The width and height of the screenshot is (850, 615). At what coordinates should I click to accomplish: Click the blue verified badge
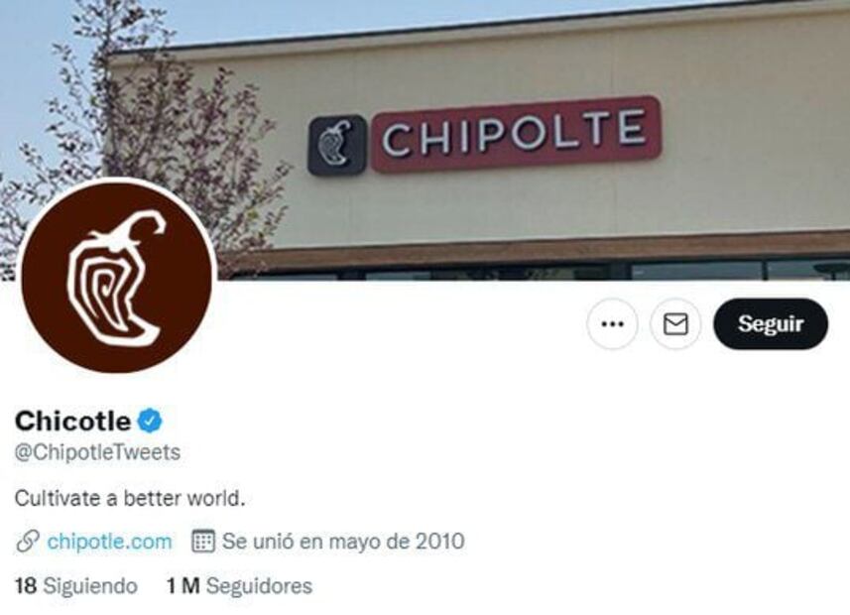[x=150, y=422]
